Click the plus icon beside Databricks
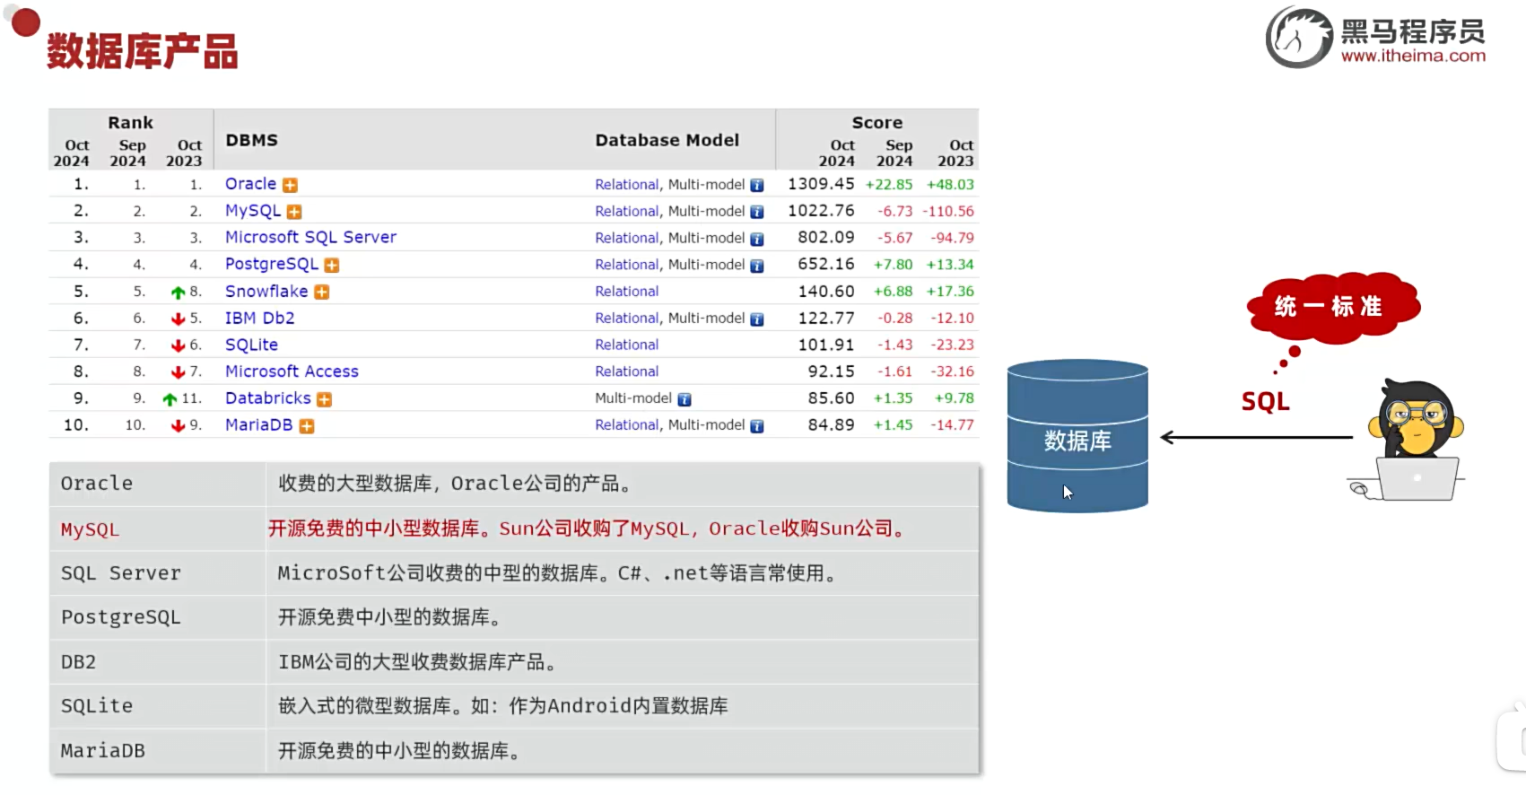1526x795 pixels. pyautogui.click(x=325, y=399)
